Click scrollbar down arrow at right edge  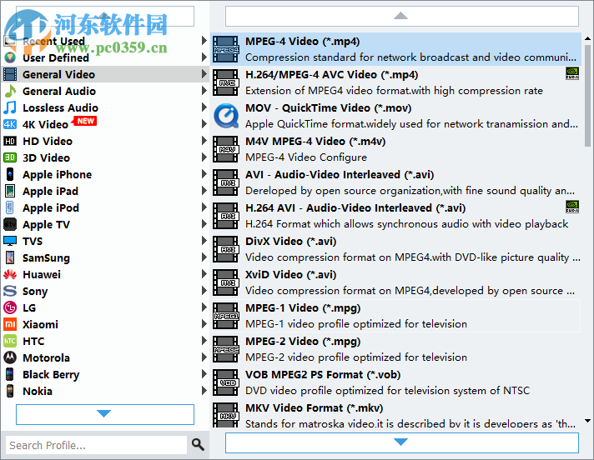[587, 421]
